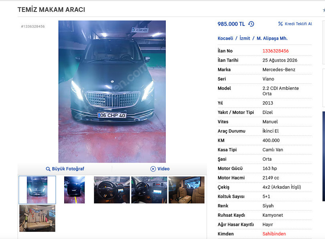Open Kocaeli location link
The height and width of the screenshot is (239, 325).
(225, 39)
